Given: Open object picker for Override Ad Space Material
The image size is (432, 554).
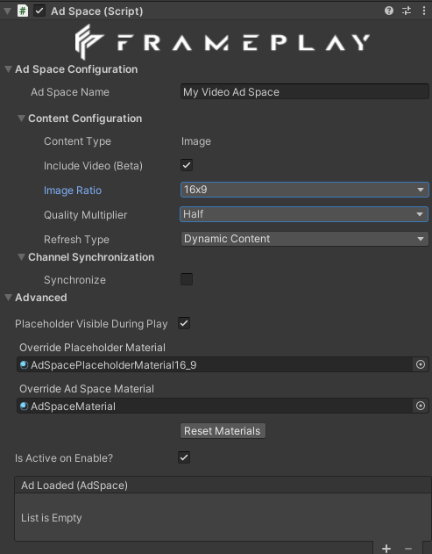Looking at the screenshot, I should (x=421, y=406).
